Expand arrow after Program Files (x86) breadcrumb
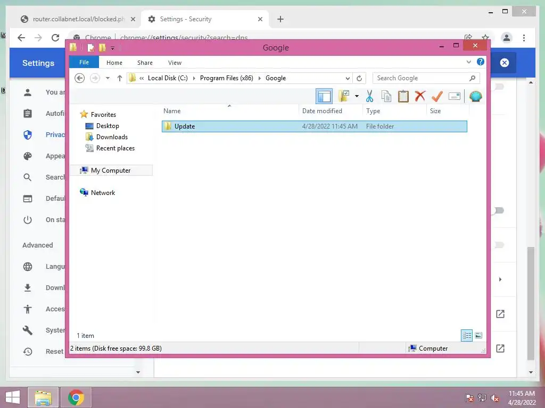545x408 pixels. click(x=259, y=78)
